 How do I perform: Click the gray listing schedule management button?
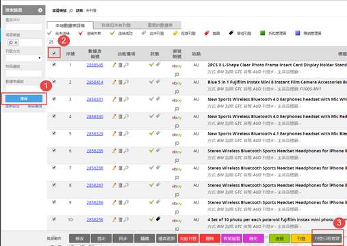pos(327,238)
